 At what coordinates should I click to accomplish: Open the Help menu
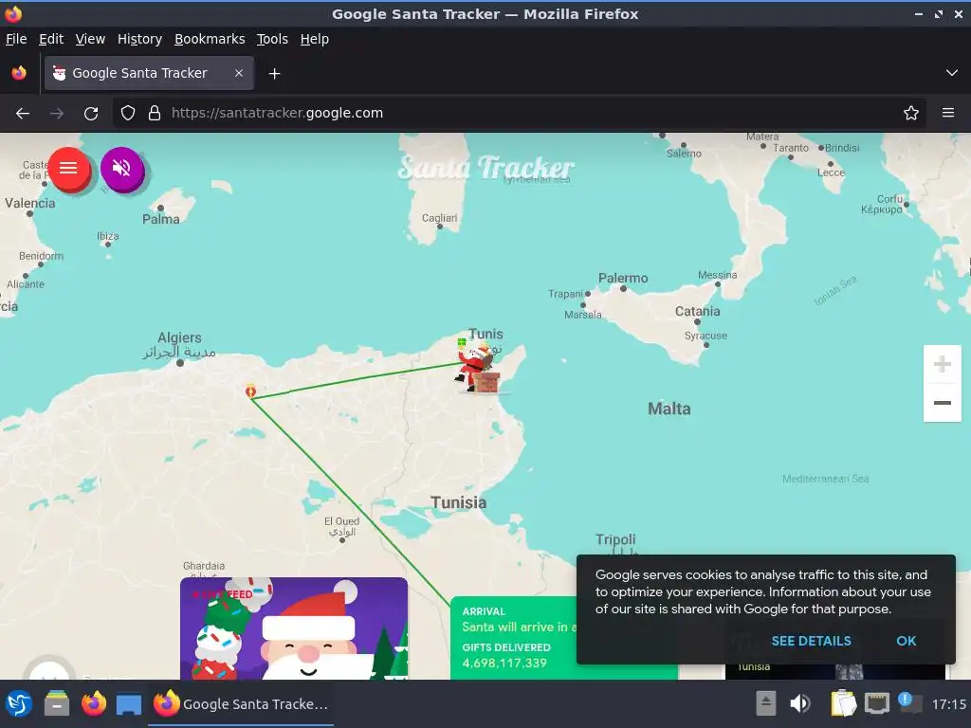pyautogui.click(x=315, y=39)
